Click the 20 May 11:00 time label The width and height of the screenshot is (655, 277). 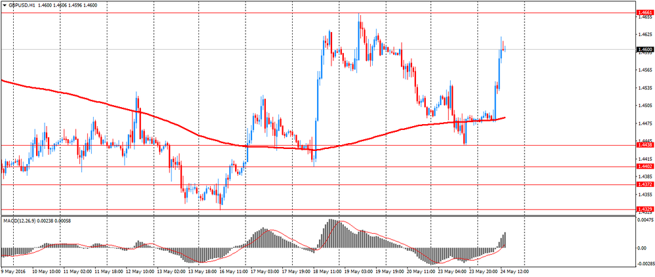click(x=421, y=272)
